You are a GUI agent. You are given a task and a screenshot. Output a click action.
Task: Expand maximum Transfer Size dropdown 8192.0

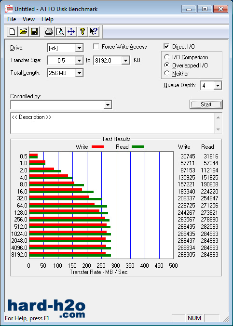125,61
